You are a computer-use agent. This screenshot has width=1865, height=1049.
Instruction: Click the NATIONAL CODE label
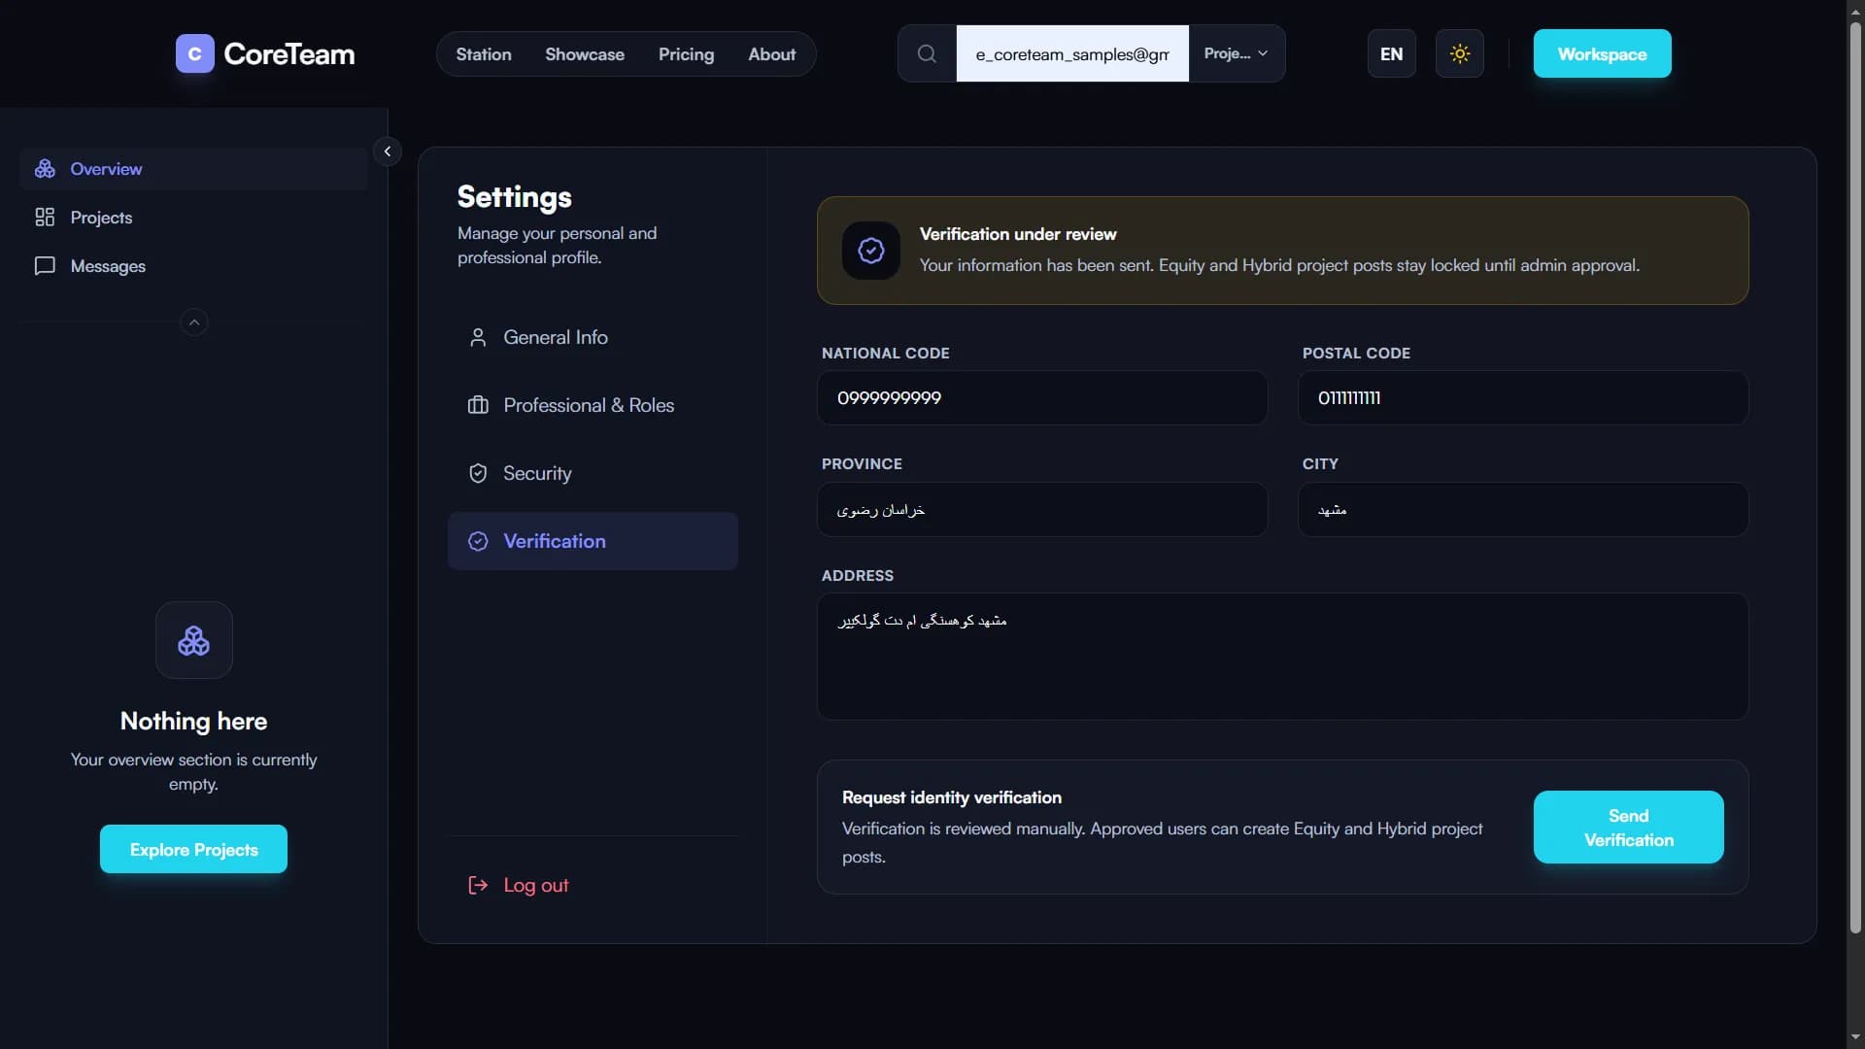(886, 354)
